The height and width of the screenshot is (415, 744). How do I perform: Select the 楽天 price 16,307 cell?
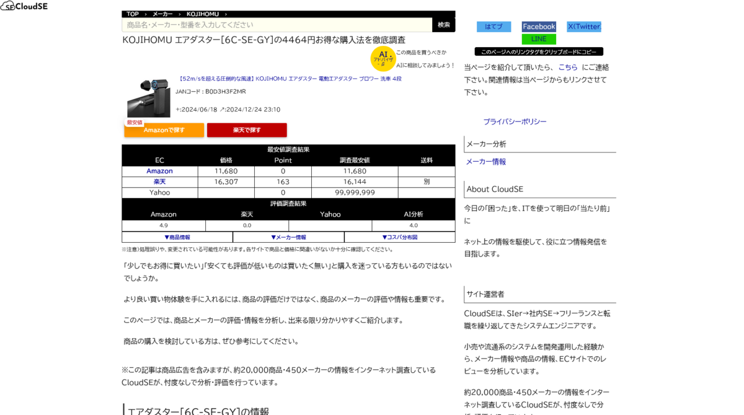(x=226, y=181)
